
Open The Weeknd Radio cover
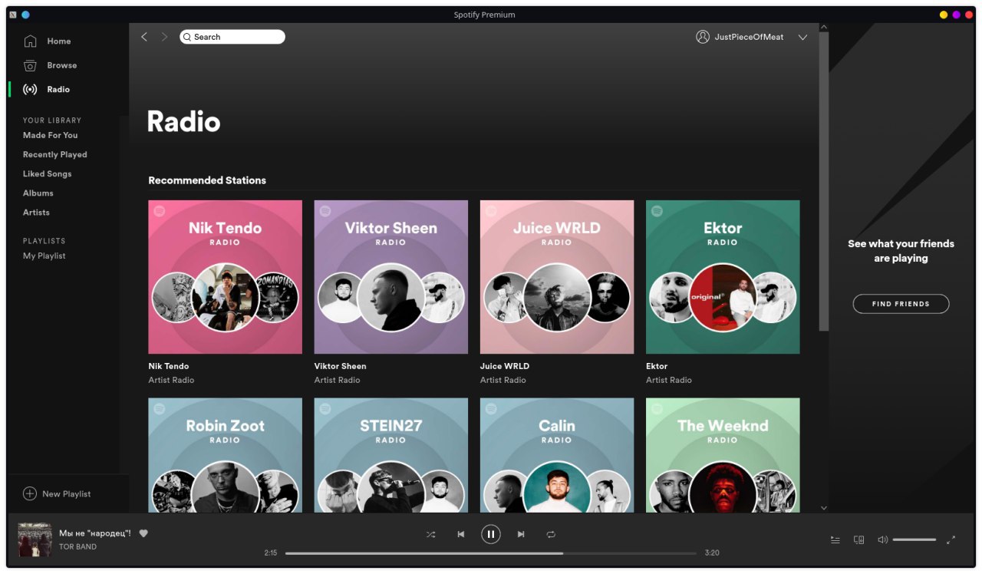click(x=723, y=455)
